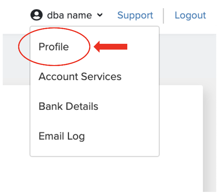This screenshot has height=195, width=219.
Task: Click empty dropdown space below Email Log
Action: point(94,149)
